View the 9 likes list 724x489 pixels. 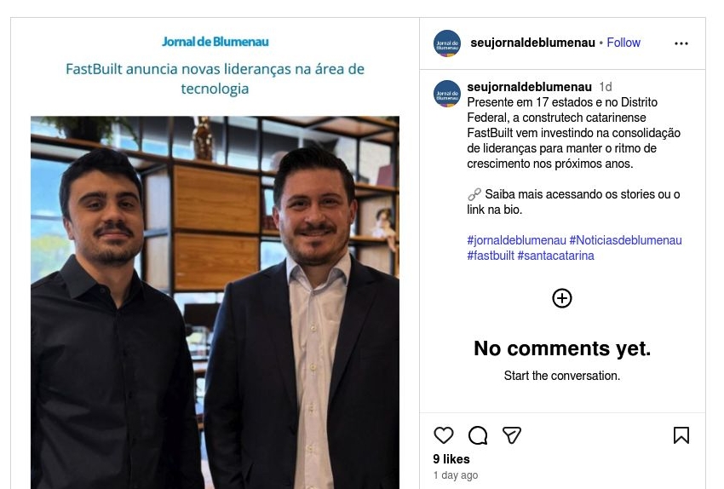(451, 459)
